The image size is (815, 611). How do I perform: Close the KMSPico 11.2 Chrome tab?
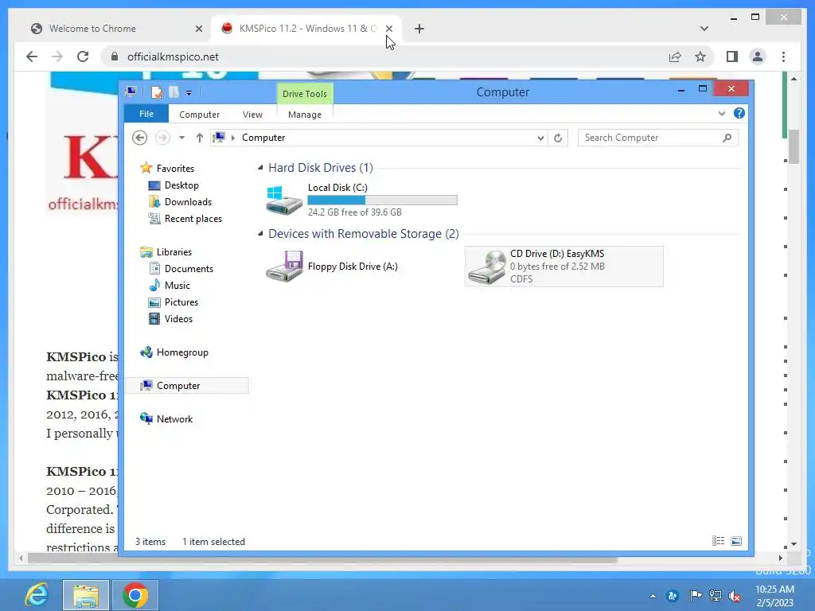[x=389, y=29]
